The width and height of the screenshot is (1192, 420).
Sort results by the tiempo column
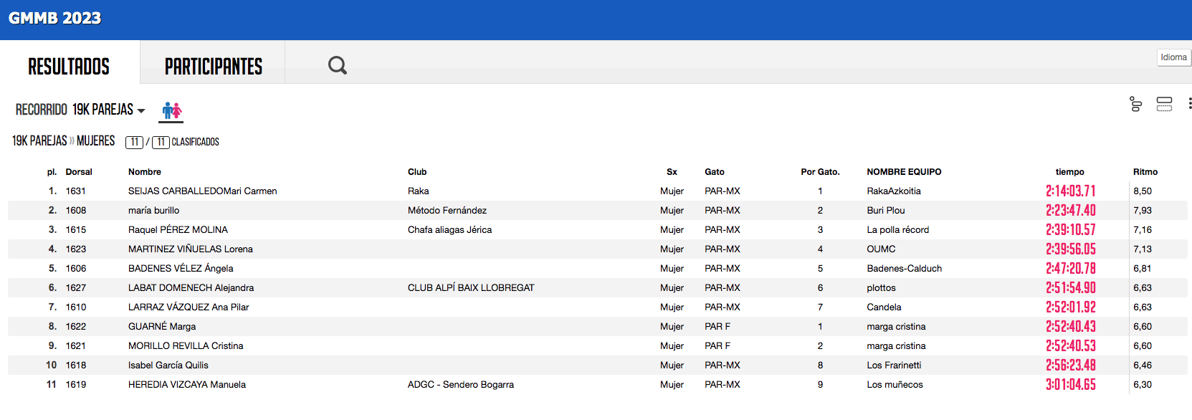1069,172
